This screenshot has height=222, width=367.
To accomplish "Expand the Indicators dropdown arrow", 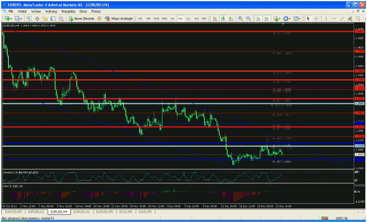I will pyautogui.click(x=280, y=19).
